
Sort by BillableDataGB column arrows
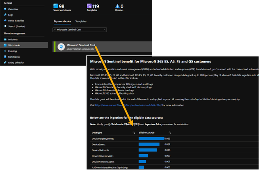[x=170, y=133]
